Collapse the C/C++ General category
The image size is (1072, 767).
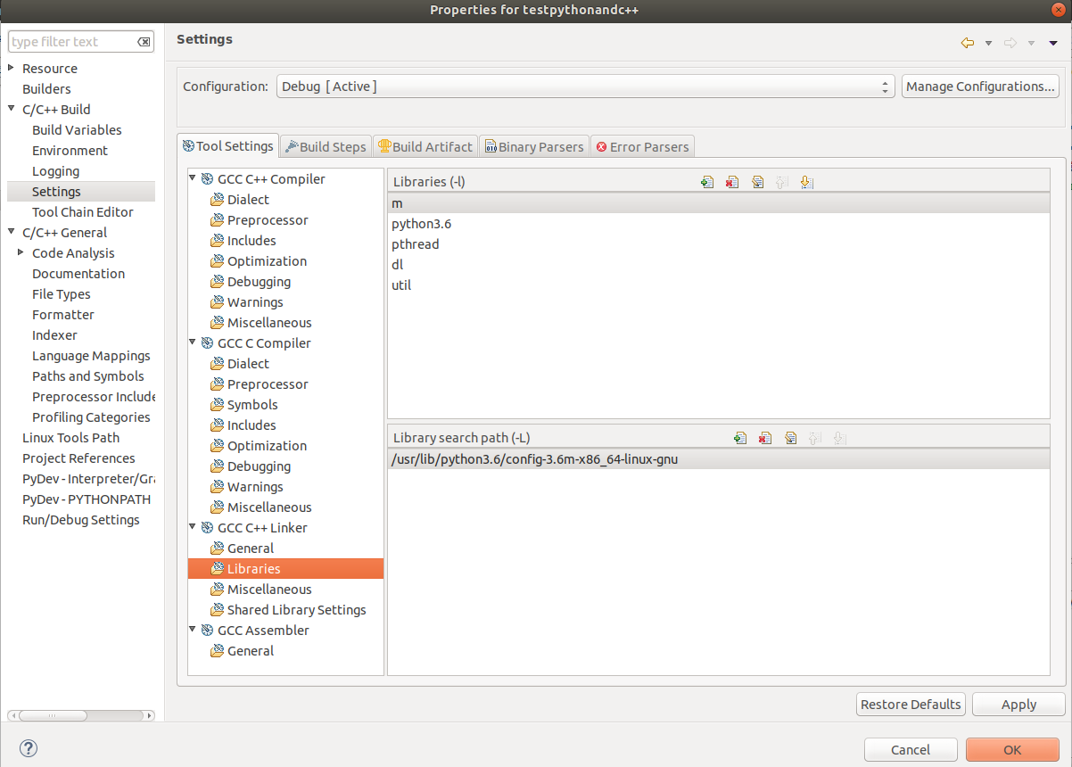(12, 233)
